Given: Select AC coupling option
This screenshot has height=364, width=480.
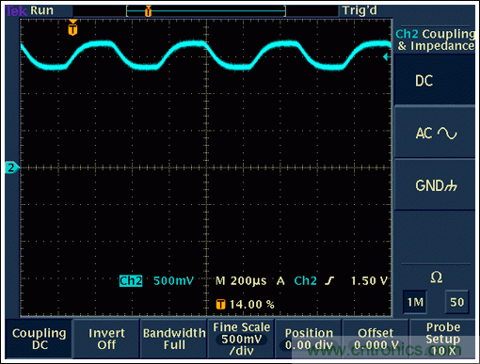Looking at the screenshot, I should [435, 133].
